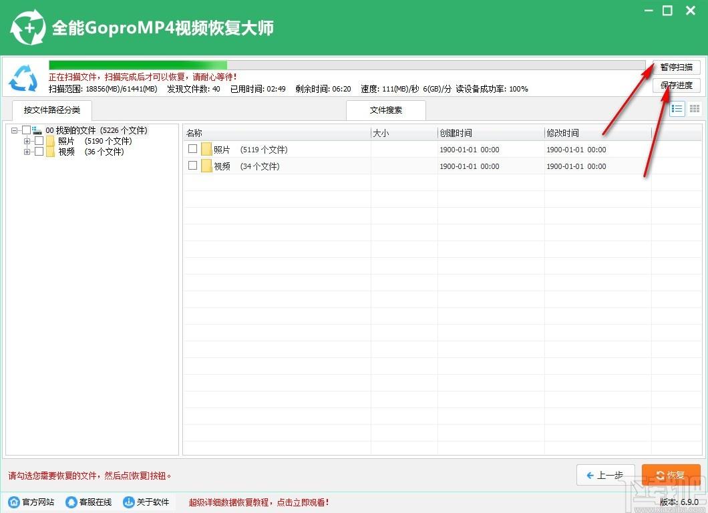Click the 请勾选您需要恢复的文件 hint text

(90, 476)
